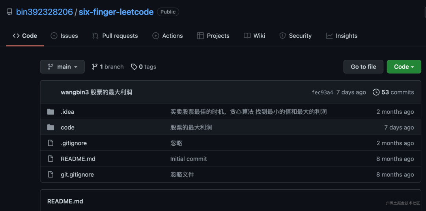Image resolution: width=426 pixels, height=211 pixels.
Task: View the Insights tab
Action: tap(342, 36)
